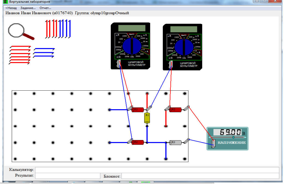Pick from the vertical blue wires set
Image resolution: width=284 pixels, height=184 pixels.
point(65,29)
